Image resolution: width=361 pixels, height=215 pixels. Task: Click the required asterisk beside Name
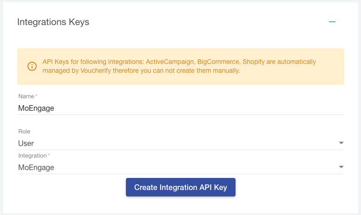point(36,96)
